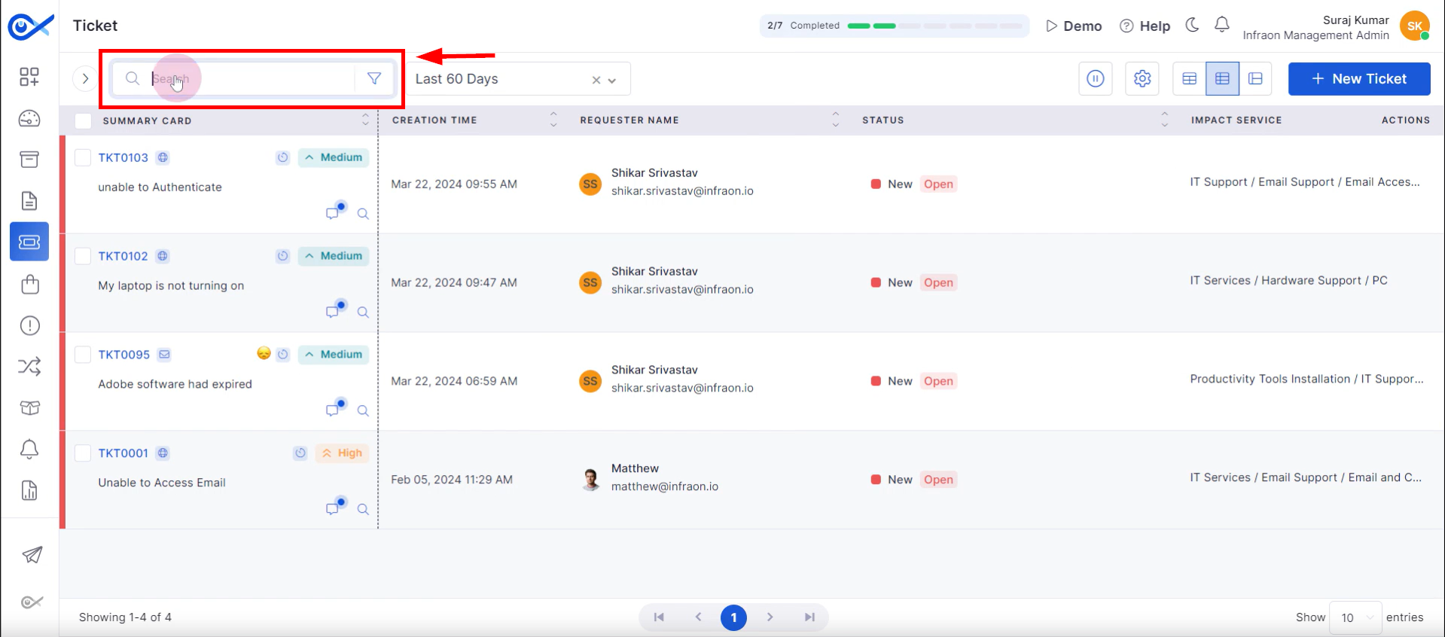Click magnifier preview icon on TKT0001 card
This screenshot has height=637, width=1445.
click(363, 509)
